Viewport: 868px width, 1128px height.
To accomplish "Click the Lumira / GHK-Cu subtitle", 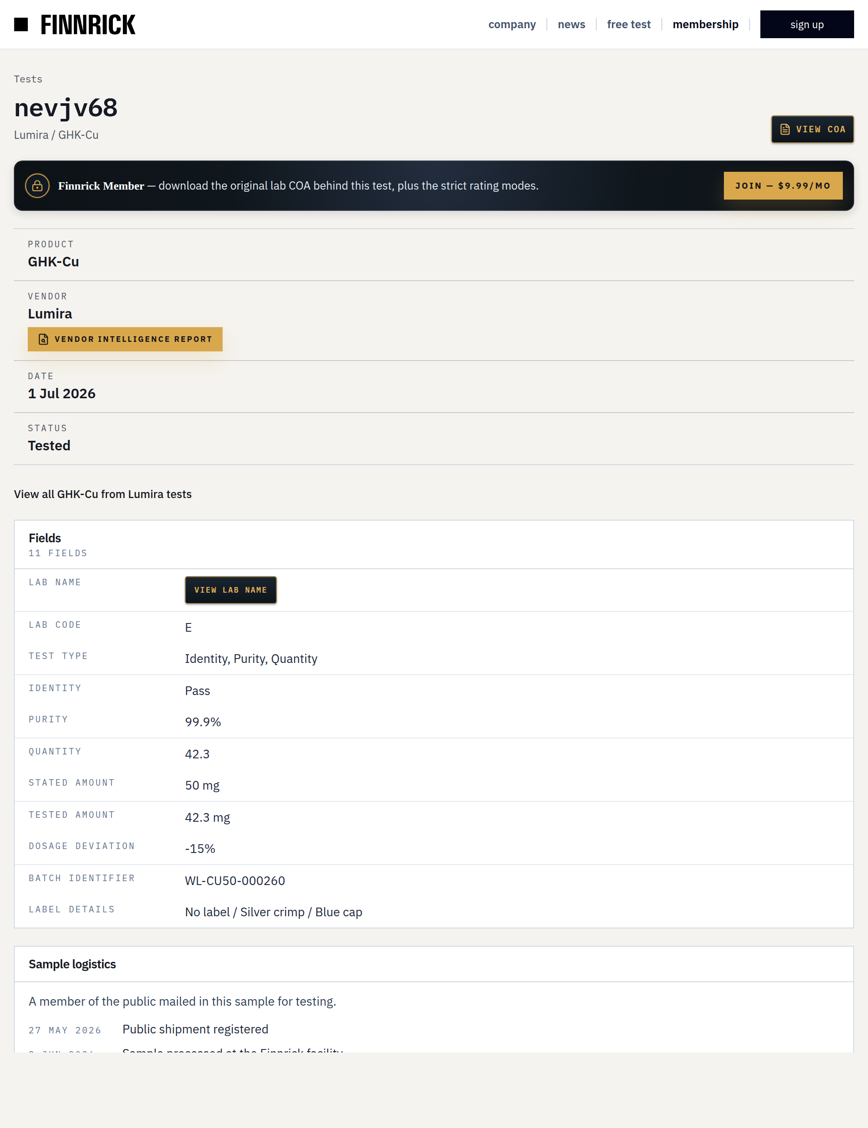I will point(56,135).
